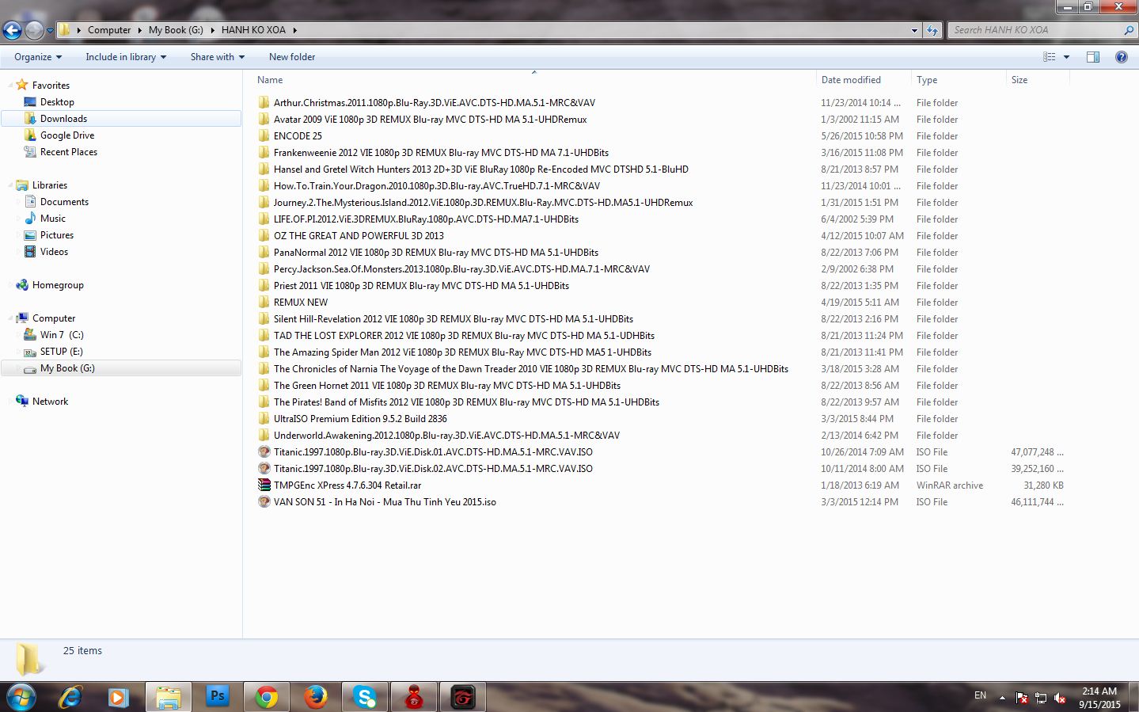The height and width of the screenshot is (712, 1139).
Task: Open the Windows Start button
Action: (x=21, y=697)
